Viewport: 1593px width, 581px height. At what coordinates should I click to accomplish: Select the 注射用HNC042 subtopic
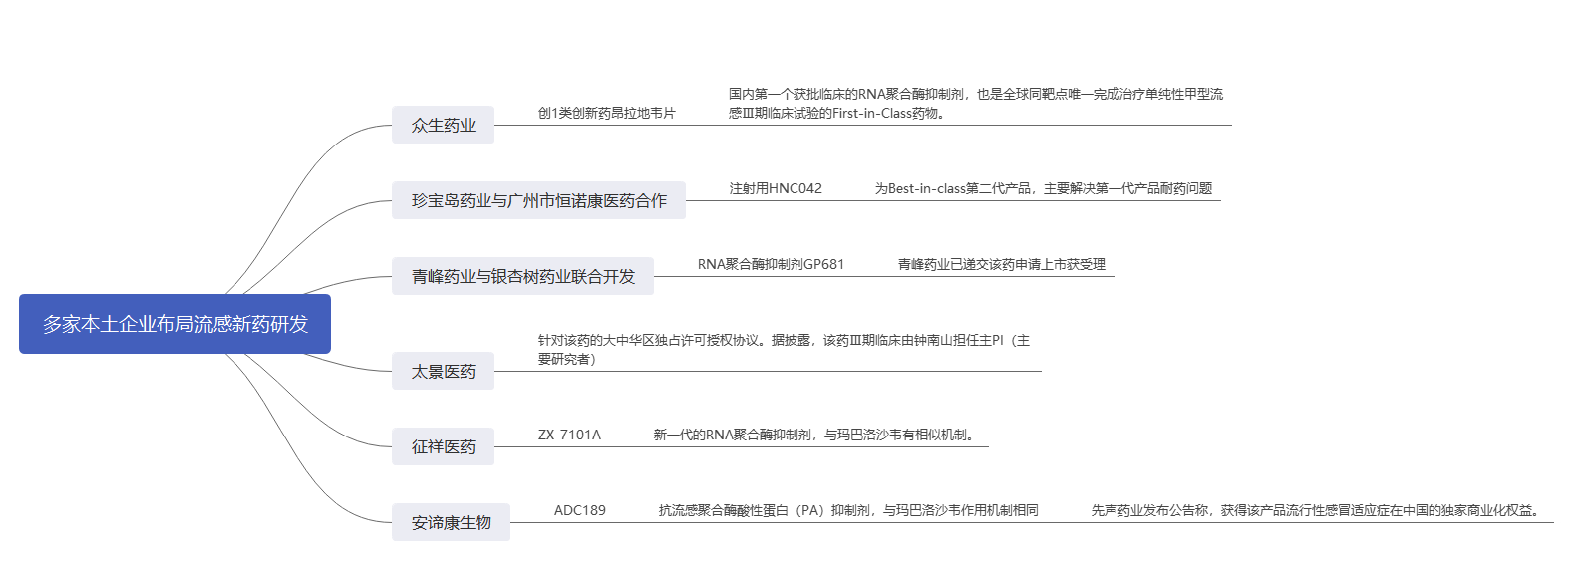pyautogui.click(x=775, y=188)
